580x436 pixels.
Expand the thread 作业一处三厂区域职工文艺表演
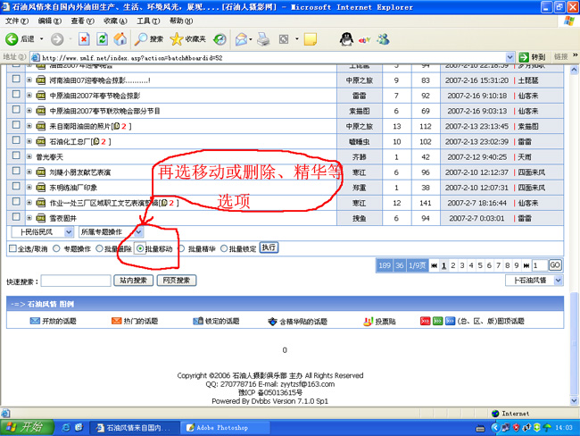click(29, 203)
